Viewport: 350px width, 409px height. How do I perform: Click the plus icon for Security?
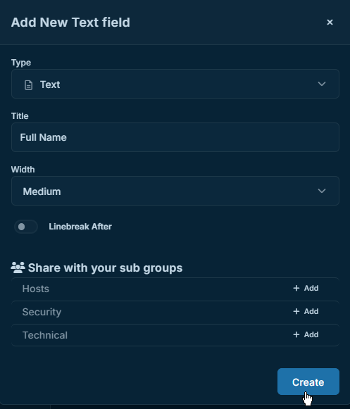296,311
